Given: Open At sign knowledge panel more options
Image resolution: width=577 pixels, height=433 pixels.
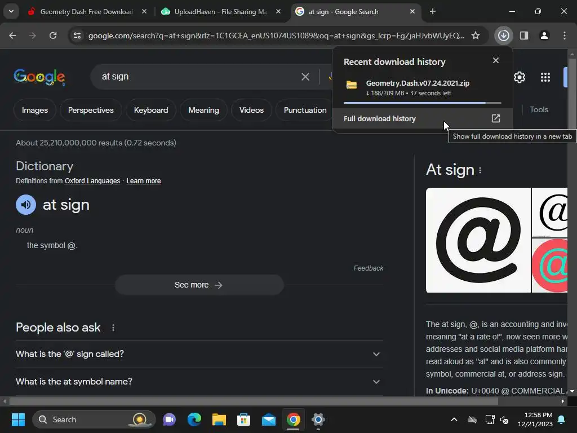Looking at the screenshot, I should (x=480, y=170).
